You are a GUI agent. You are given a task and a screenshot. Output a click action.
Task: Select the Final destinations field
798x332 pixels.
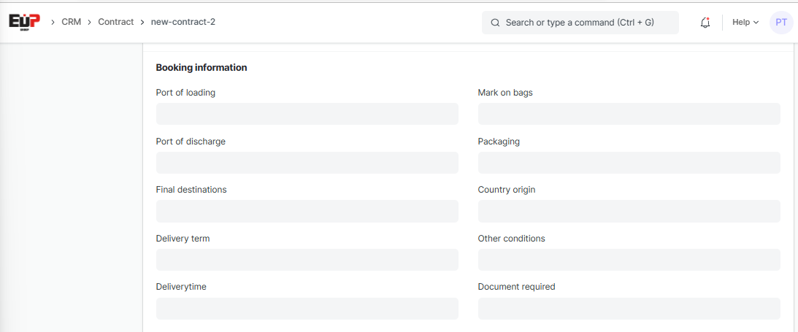tap(307, 211)
